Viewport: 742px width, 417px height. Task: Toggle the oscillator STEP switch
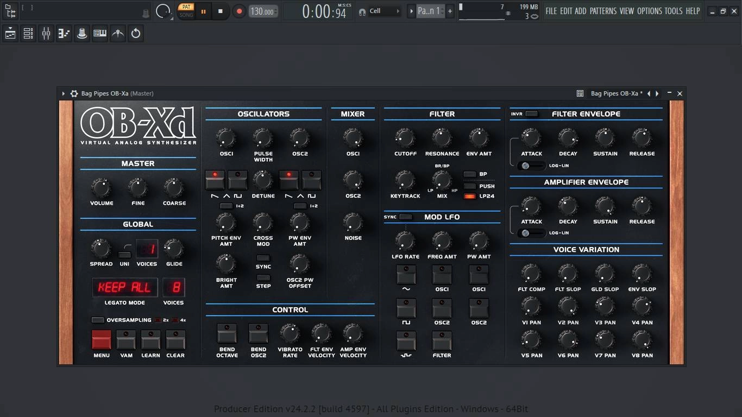pyautogui.click(x=263, y=278)
